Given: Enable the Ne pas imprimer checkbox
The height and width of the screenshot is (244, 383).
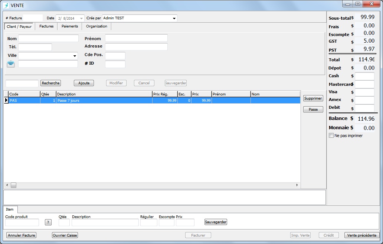Looking at the screenshot, I should [331, 136].
